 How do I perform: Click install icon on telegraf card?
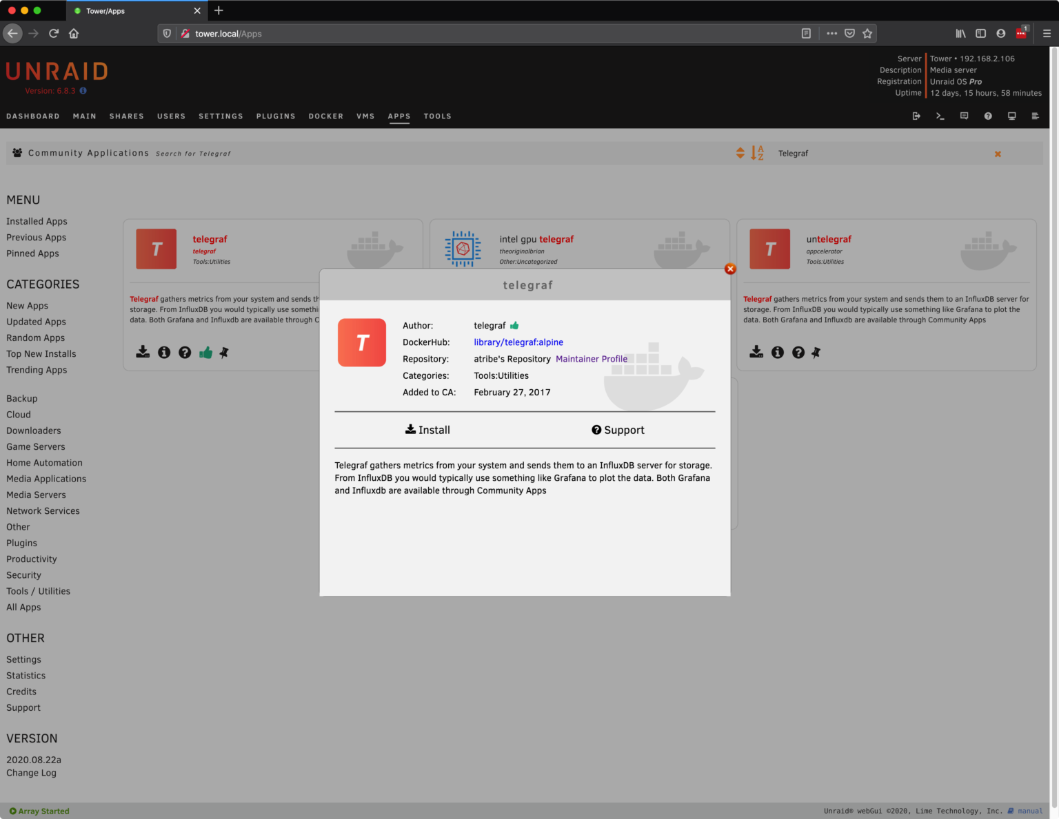pyautogui.click(x=143, y=352)
